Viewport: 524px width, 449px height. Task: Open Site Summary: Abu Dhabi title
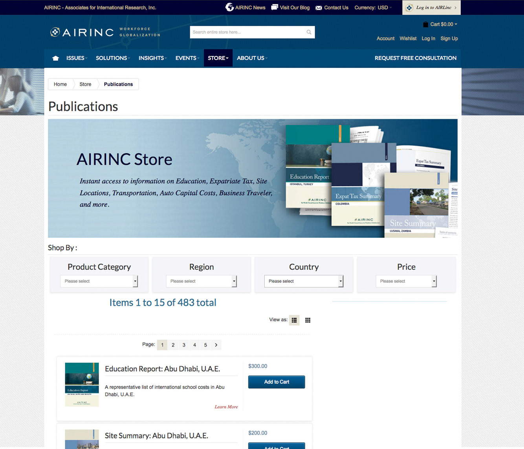pyautogui.click(x=156, y=436)
